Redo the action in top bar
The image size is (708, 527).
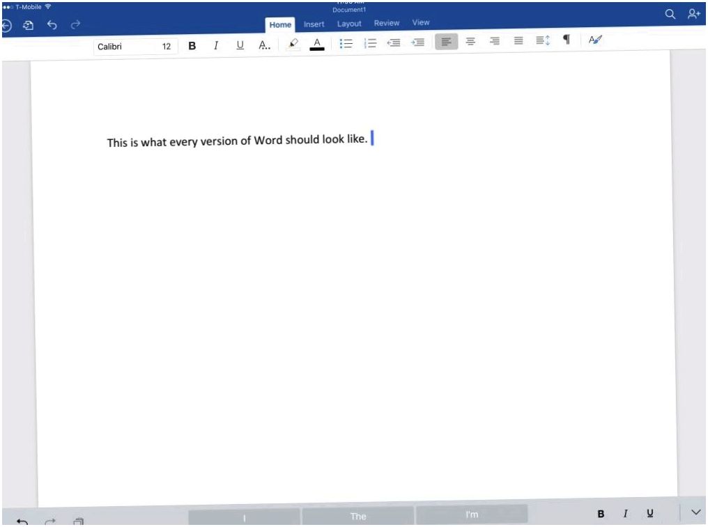(x=75, y=24)
